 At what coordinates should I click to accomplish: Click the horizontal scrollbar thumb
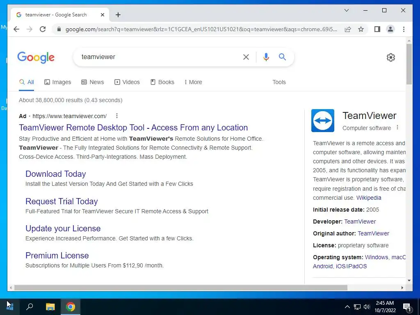click(181, 288)
